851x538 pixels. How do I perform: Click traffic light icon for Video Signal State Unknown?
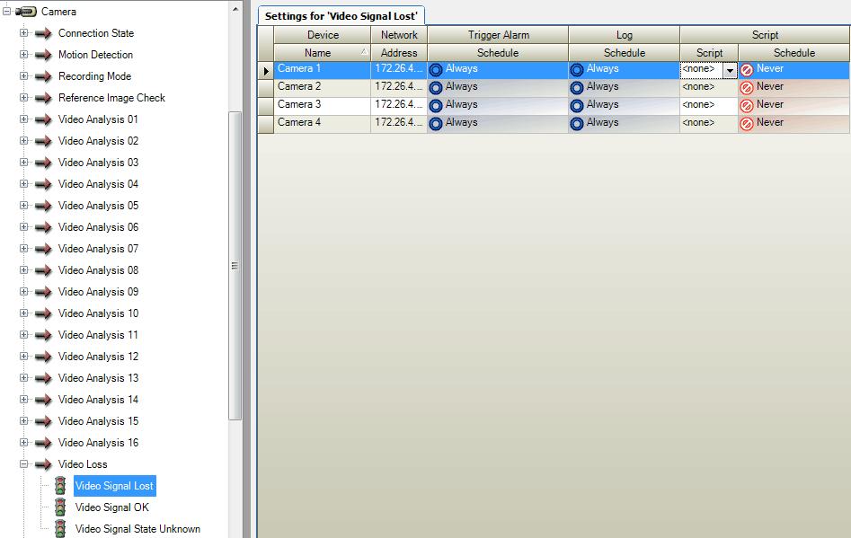tap(60, 529)
